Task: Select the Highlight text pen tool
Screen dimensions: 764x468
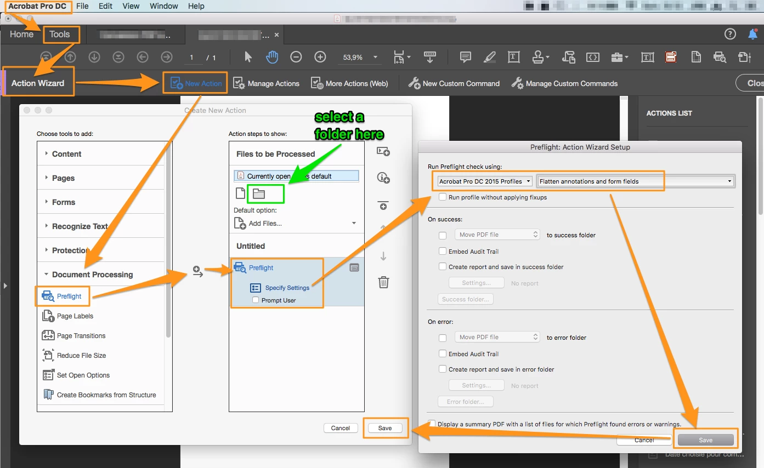Action: (490, 57)
